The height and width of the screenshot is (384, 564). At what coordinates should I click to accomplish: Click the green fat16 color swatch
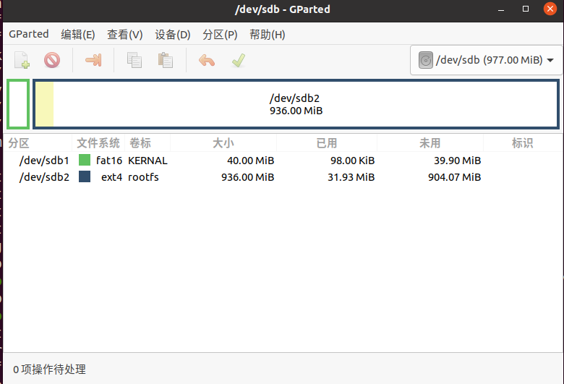click(85, 160)
